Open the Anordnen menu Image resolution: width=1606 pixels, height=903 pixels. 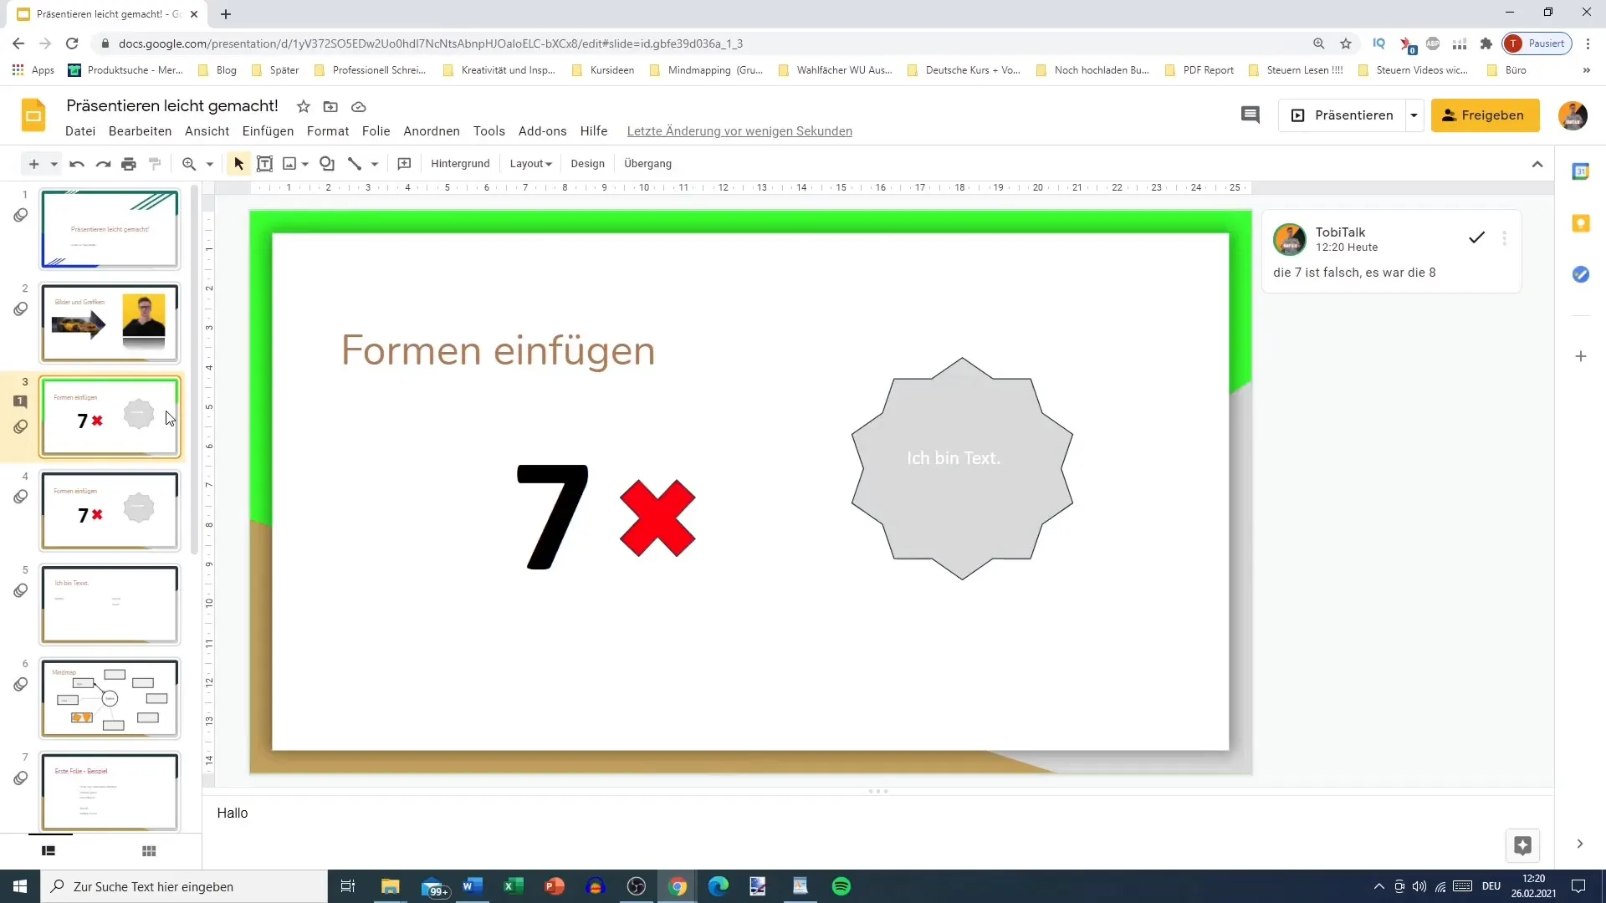point(432,131)
